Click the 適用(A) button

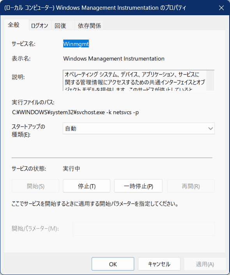[x=205, y=264]
